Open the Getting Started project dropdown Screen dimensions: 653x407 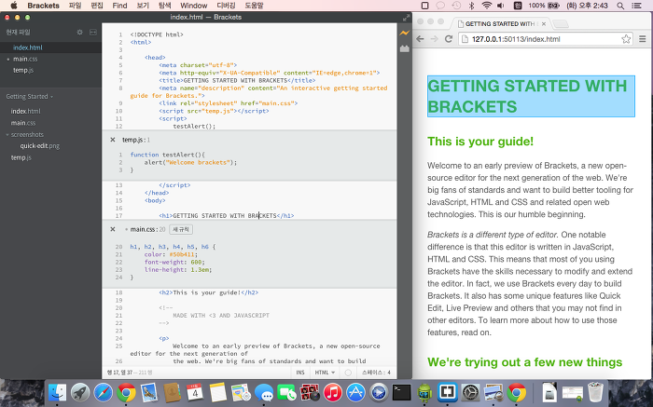point(30,97)
